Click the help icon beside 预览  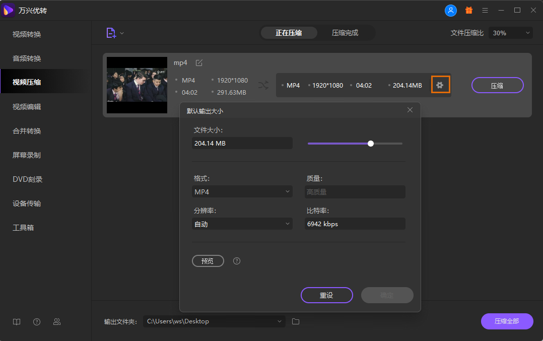237,261
